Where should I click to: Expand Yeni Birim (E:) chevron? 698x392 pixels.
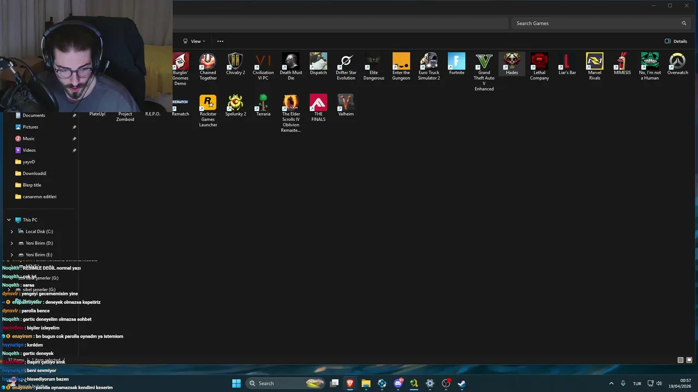click(12, 255)
